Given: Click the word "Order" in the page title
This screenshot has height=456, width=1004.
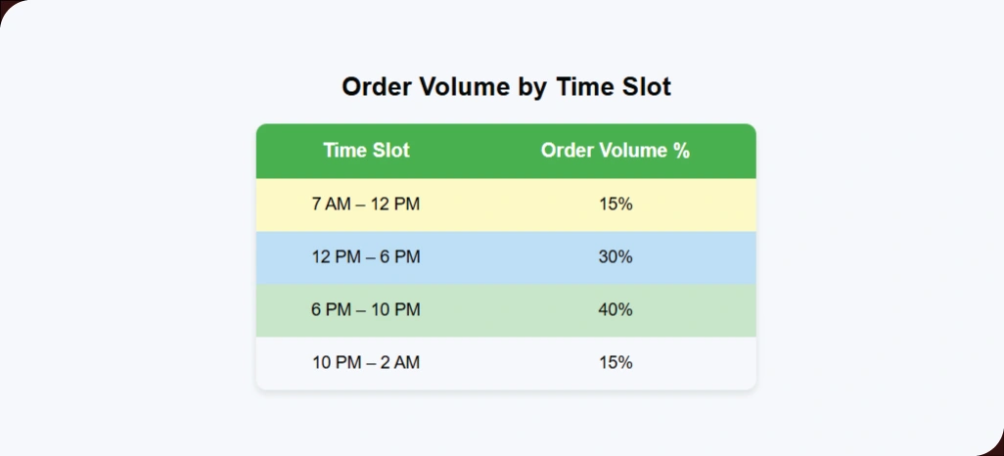Looking at the screenshot, I should click(375, 87).
